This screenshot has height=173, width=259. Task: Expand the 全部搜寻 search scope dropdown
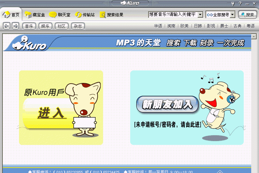click(x=232, y=15)
